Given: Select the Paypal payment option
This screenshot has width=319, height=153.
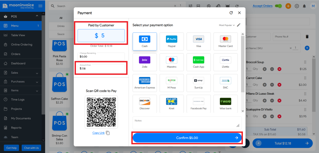Looking at the screenshot, I should click(171, 41).
